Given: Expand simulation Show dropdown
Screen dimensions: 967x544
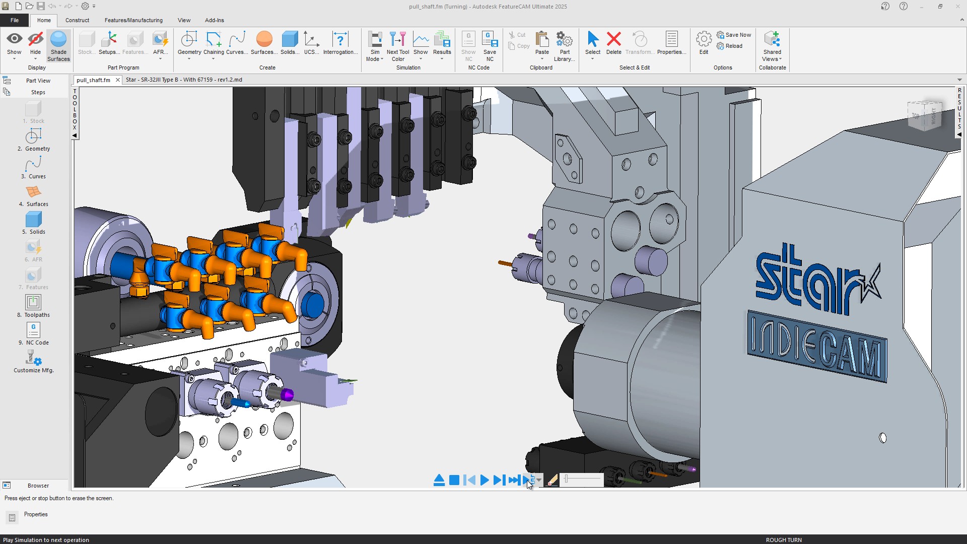Looking at the screenshot, I should coord(421,59).
